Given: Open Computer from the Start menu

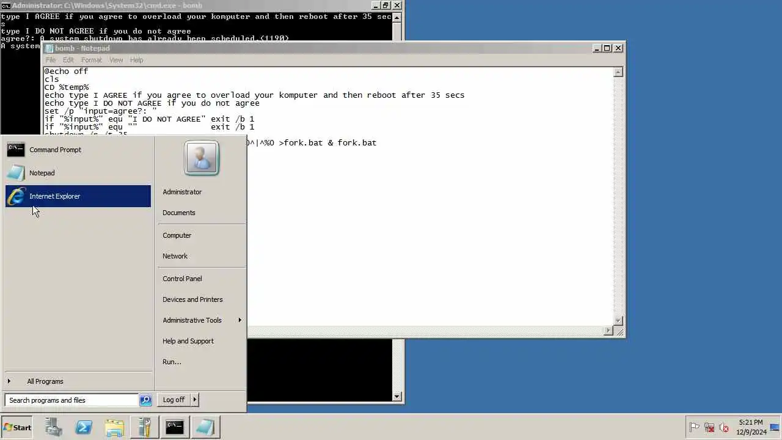Looking at the screenshot, I should 177,235.
